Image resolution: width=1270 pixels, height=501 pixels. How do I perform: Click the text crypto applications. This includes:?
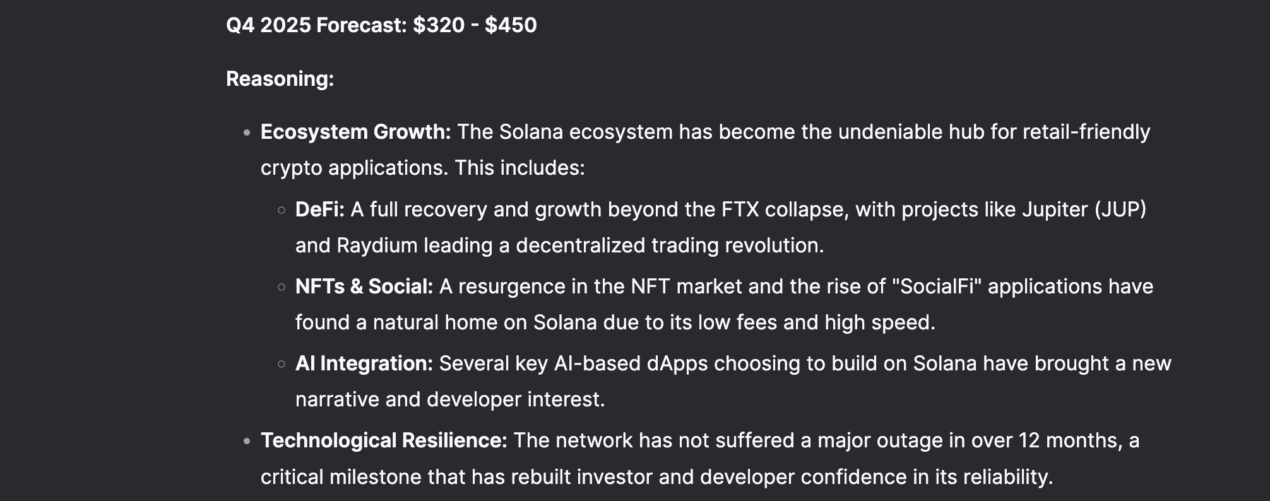pos(423,168)
